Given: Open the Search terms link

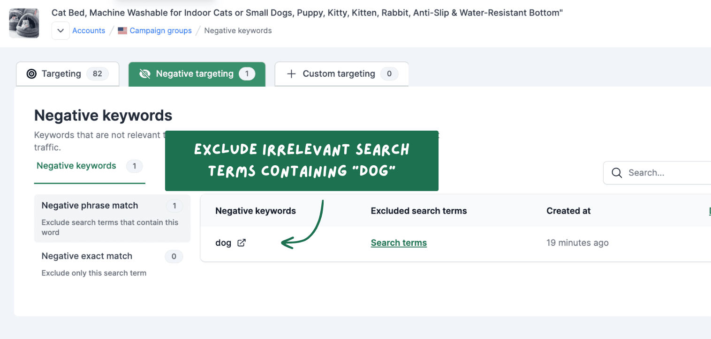Looking at the screenshot, I should click(x=399, y=243).
